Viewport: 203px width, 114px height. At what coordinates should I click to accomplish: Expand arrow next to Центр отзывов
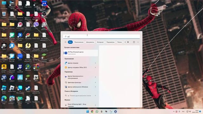point(95,63)
